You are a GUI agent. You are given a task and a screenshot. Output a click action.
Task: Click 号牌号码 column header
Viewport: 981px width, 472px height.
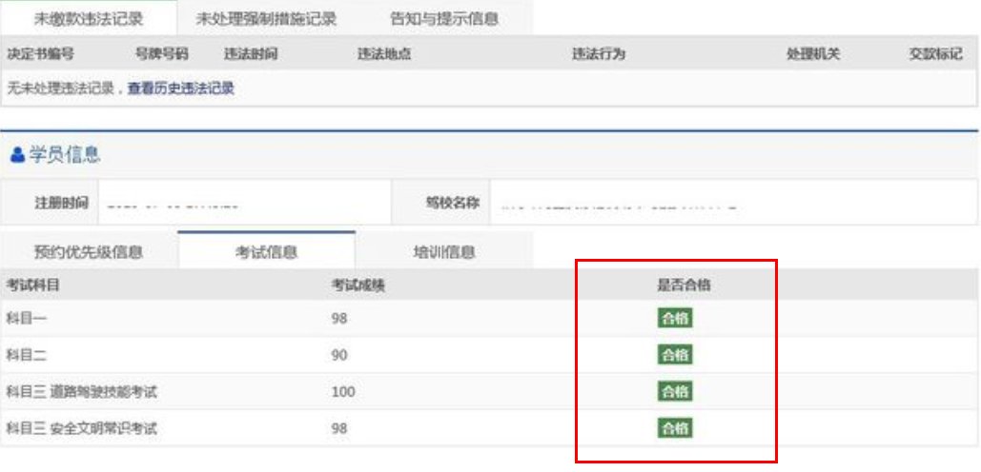click(x=162, y=54)
